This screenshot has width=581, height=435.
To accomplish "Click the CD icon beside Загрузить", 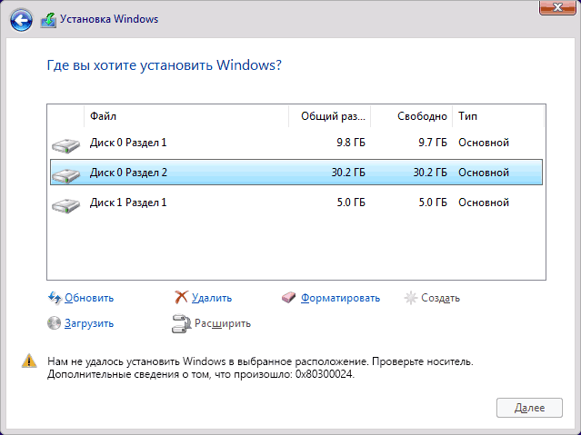I will point(54,322).
